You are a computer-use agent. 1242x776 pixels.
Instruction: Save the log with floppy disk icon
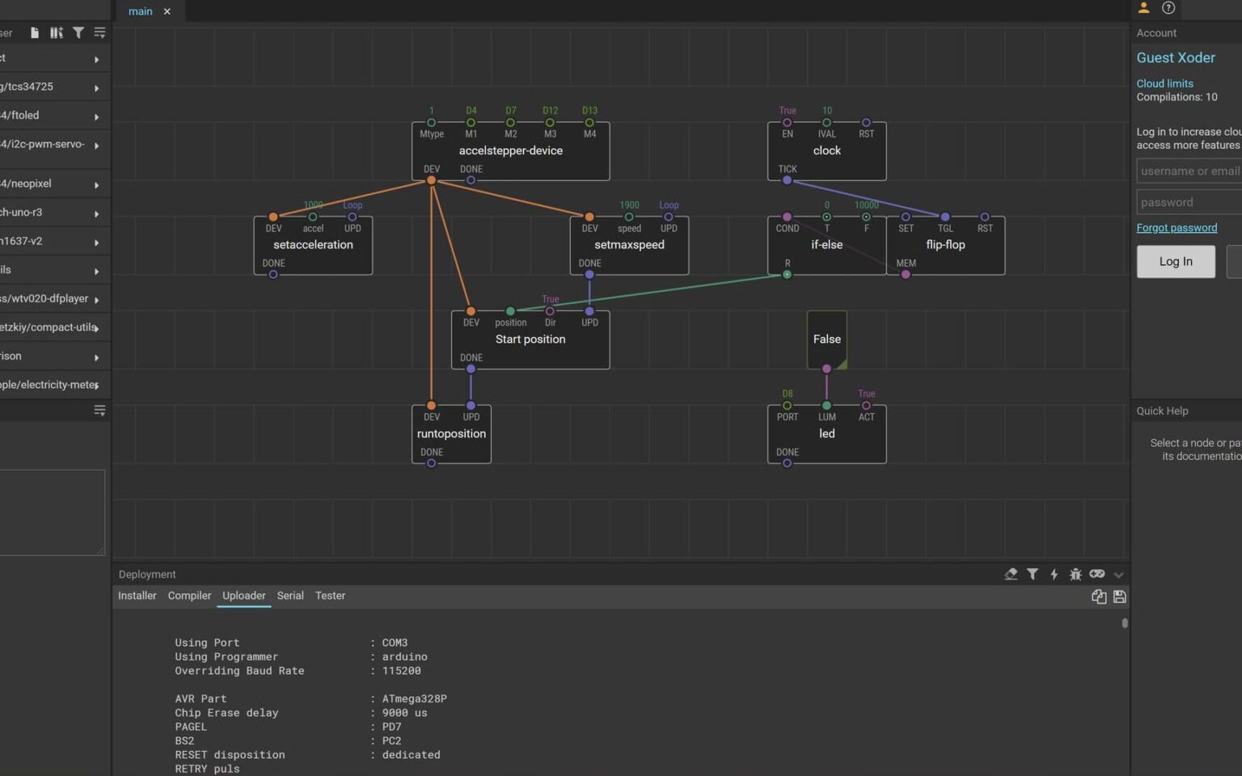pos(1119,597)
